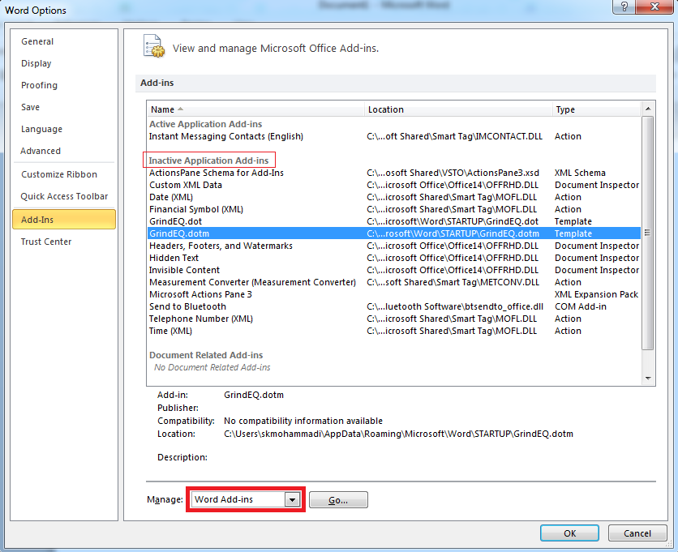Go to Proofing options

tap(39, 85)
